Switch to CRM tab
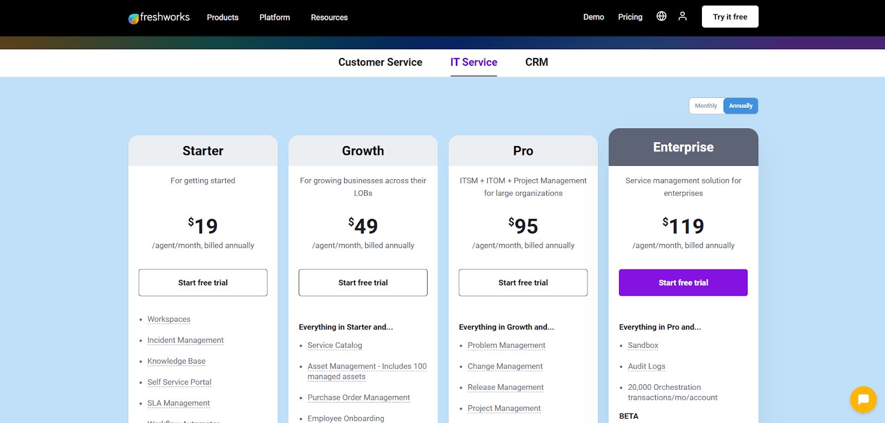This screenshot has width=885, height=423. click(x=537, y=62)
